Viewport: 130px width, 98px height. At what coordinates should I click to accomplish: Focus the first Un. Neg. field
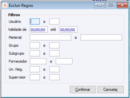pyautogui.click(x=35, y=69)
